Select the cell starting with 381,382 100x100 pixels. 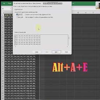click(22, 86)
